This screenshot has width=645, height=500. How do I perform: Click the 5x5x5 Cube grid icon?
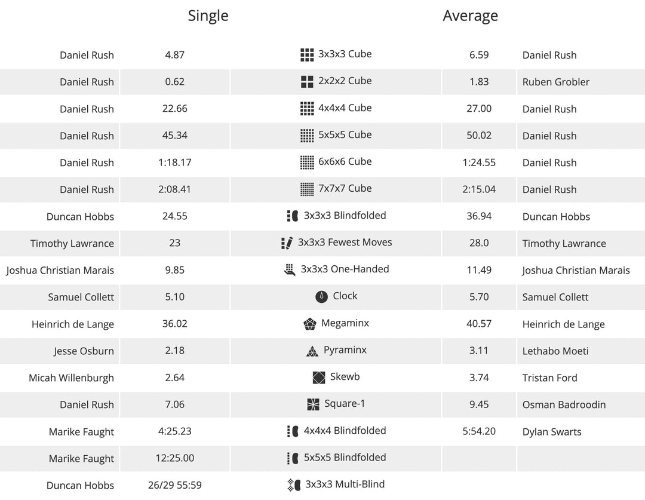[307, 136]
